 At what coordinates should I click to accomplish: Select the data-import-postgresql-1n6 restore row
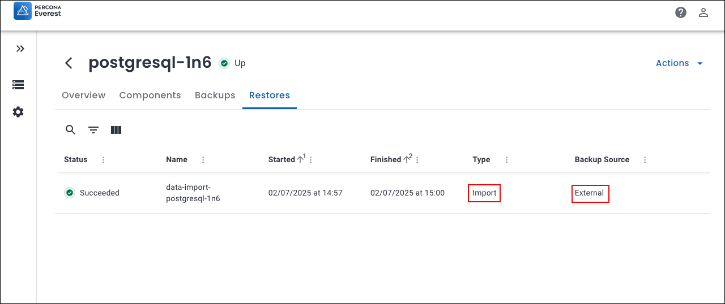point(193,193)
